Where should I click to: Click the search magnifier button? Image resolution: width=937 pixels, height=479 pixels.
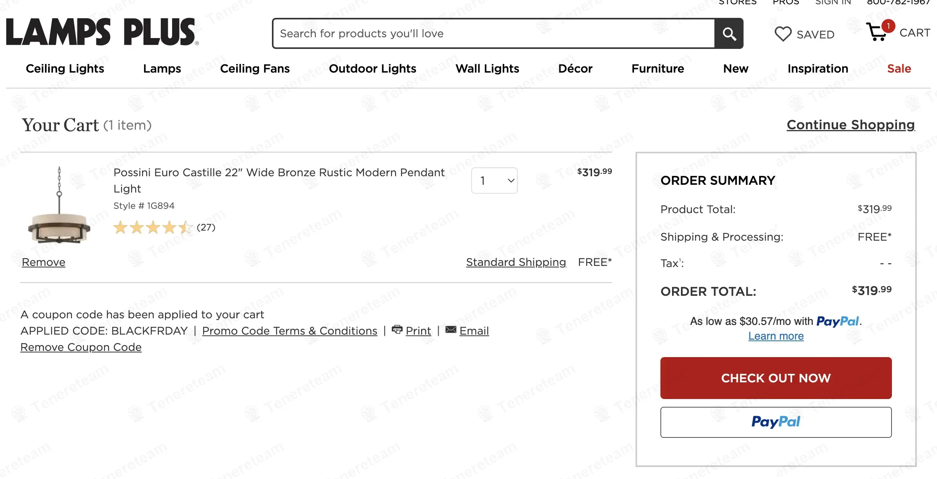click(729, 34)
